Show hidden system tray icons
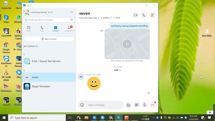 click(x=153, y=118)
